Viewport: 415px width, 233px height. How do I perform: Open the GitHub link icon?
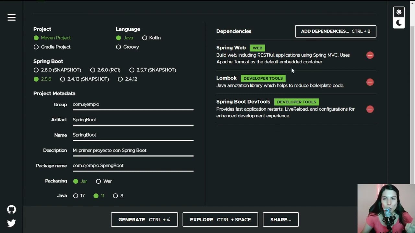pyautogui.click(x=11, y=209)
